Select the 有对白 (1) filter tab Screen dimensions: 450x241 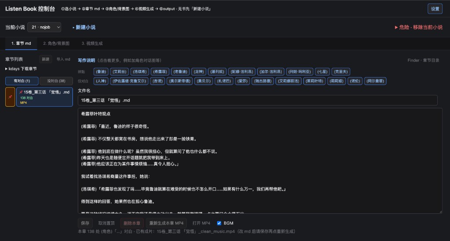click(22, 81)
